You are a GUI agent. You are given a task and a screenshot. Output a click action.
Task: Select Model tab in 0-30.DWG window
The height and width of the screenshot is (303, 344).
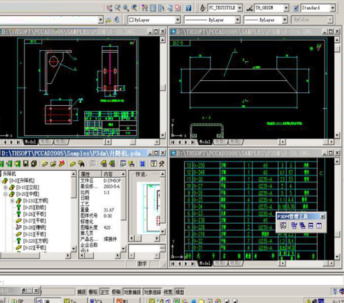point(30,142)
